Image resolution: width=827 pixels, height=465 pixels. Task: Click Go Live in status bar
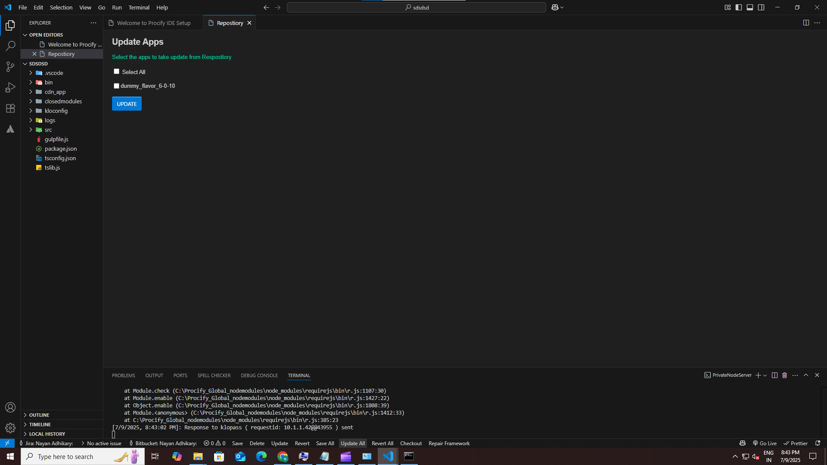point(765,443)
